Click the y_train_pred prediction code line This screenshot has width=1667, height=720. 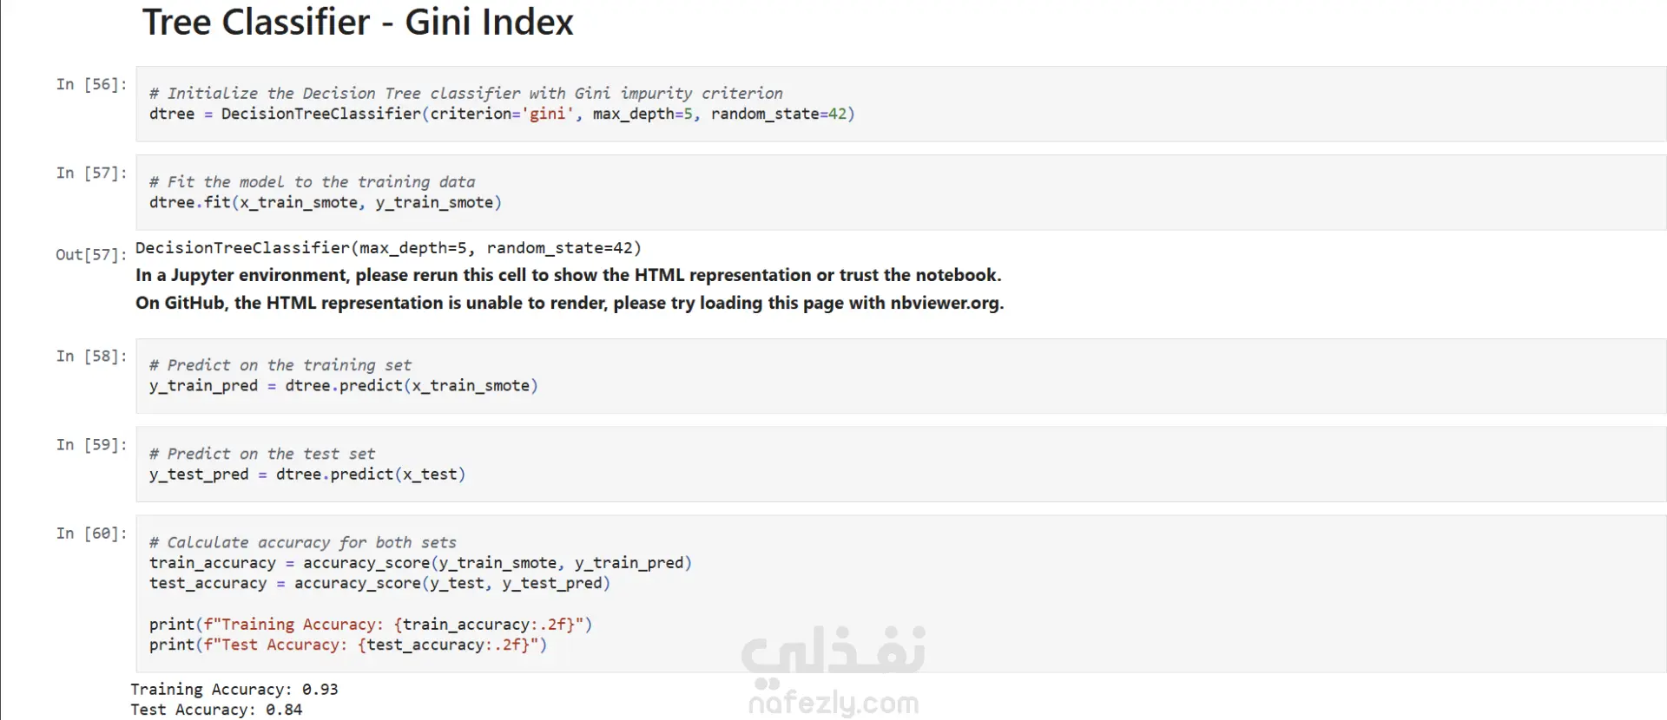[344, 385]
